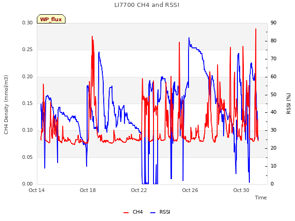Toggle the RSSI legend entry
This screenshot has width=295, height=221.
tap(160, 212)
